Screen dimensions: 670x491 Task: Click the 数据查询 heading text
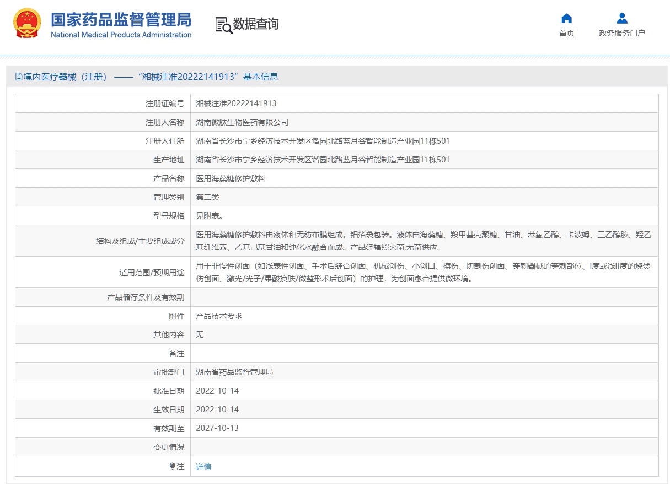point(256,24)
